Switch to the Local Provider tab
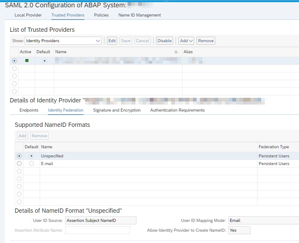Screen dimensions: 299x243 tap(28, 15)
